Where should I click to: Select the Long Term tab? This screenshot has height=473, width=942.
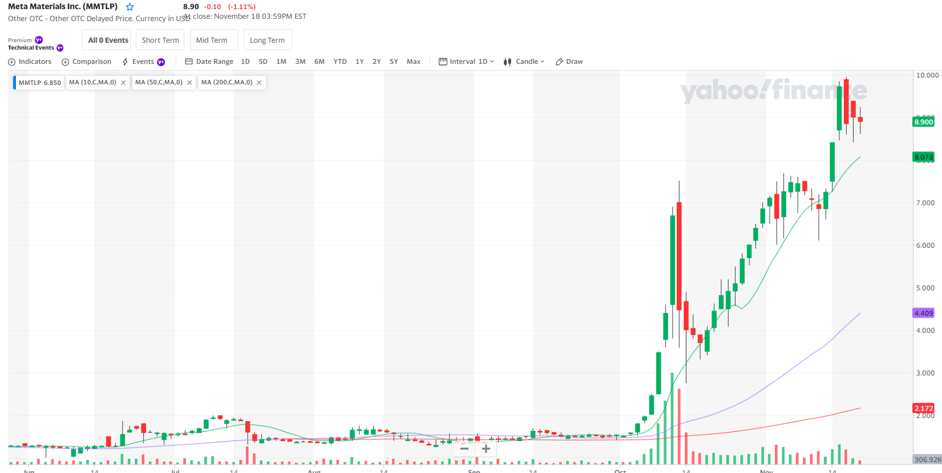click(268, 40)
